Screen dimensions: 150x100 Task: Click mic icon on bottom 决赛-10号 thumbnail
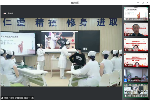tap(126, 95)
